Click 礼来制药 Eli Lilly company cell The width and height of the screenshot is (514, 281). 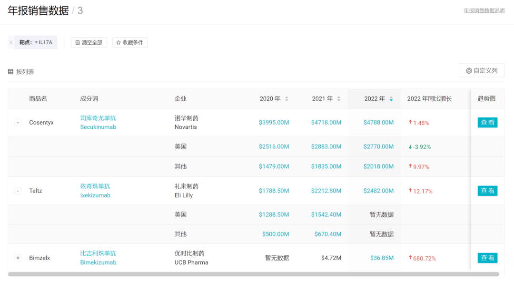[x=187, y=191]
